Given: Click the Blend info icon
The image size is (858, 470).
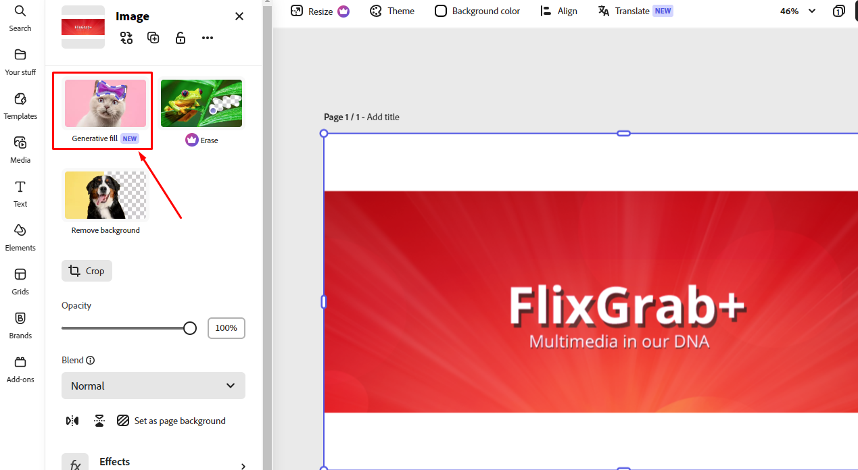Looking at the screenshot, I should click(x=91, y=361).
